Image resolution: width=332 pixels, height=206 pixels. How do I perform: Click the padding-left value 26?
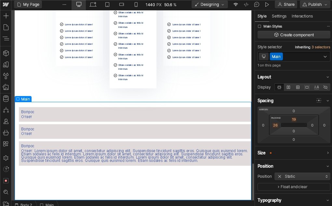[x=275, y=125]
